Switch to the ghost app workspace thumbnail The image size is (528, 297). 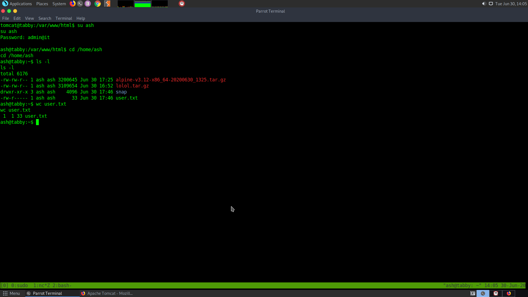tap(496, 293)
